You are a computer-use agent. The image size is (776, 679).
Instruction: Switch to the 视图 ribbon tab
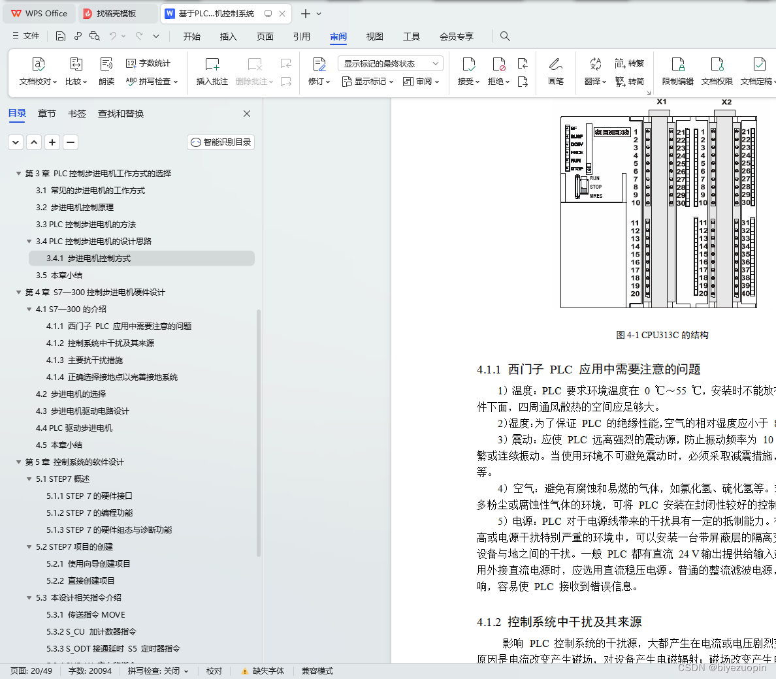click(374, 37)
